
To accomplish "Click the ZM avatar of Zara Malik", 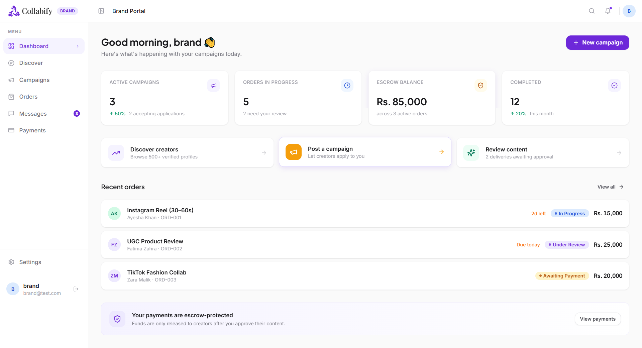I will pos(114,276).
